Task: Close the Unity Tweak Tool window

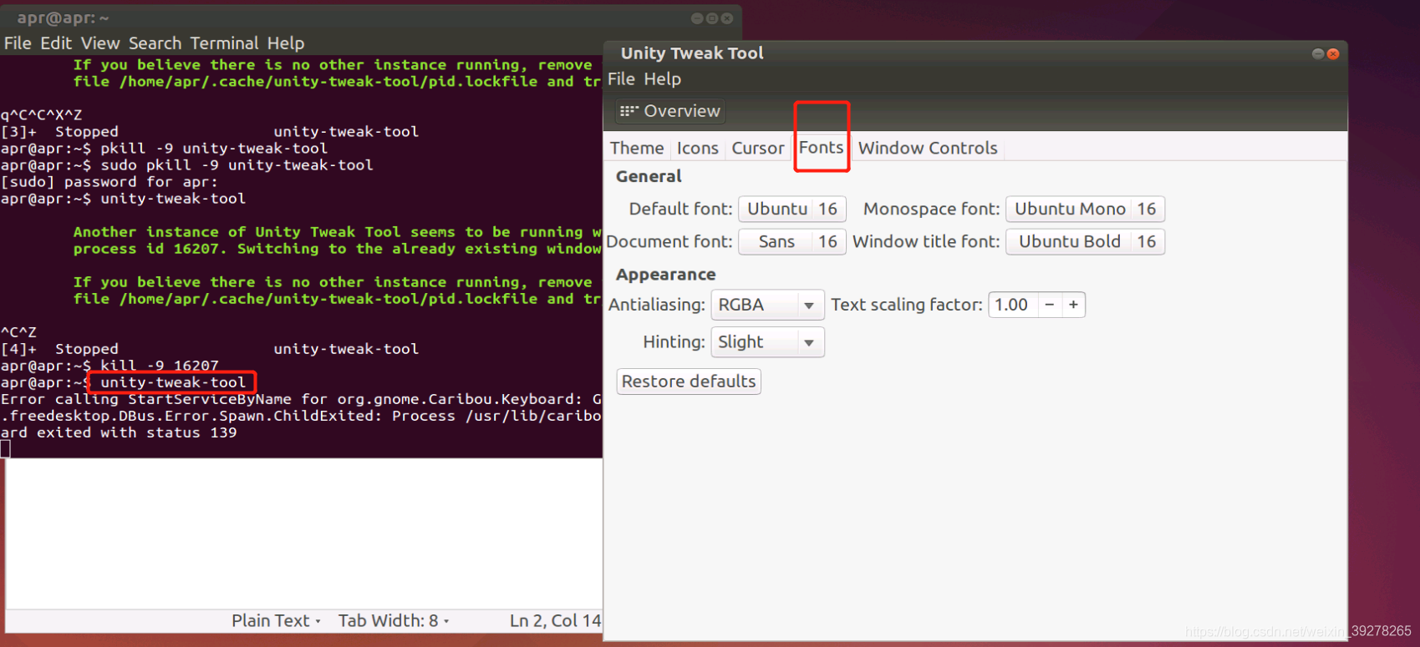Action: point(1333,53)
